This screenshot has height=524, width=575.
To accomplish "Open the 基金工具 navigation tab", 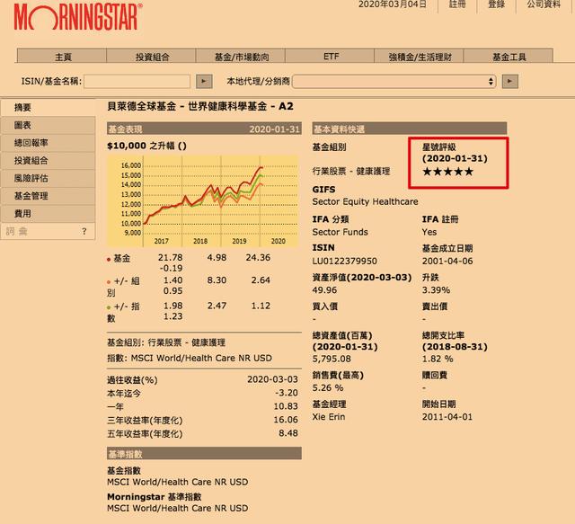I will tap(509, 57).
